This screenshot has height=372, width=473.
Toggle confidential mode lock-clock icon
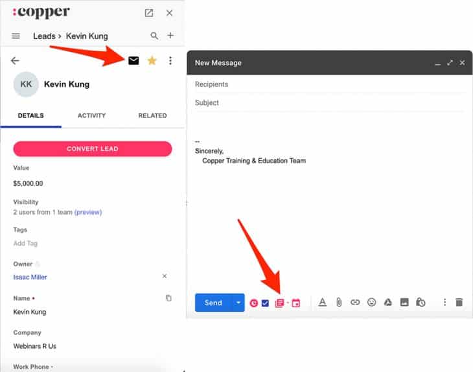[421, 302]
